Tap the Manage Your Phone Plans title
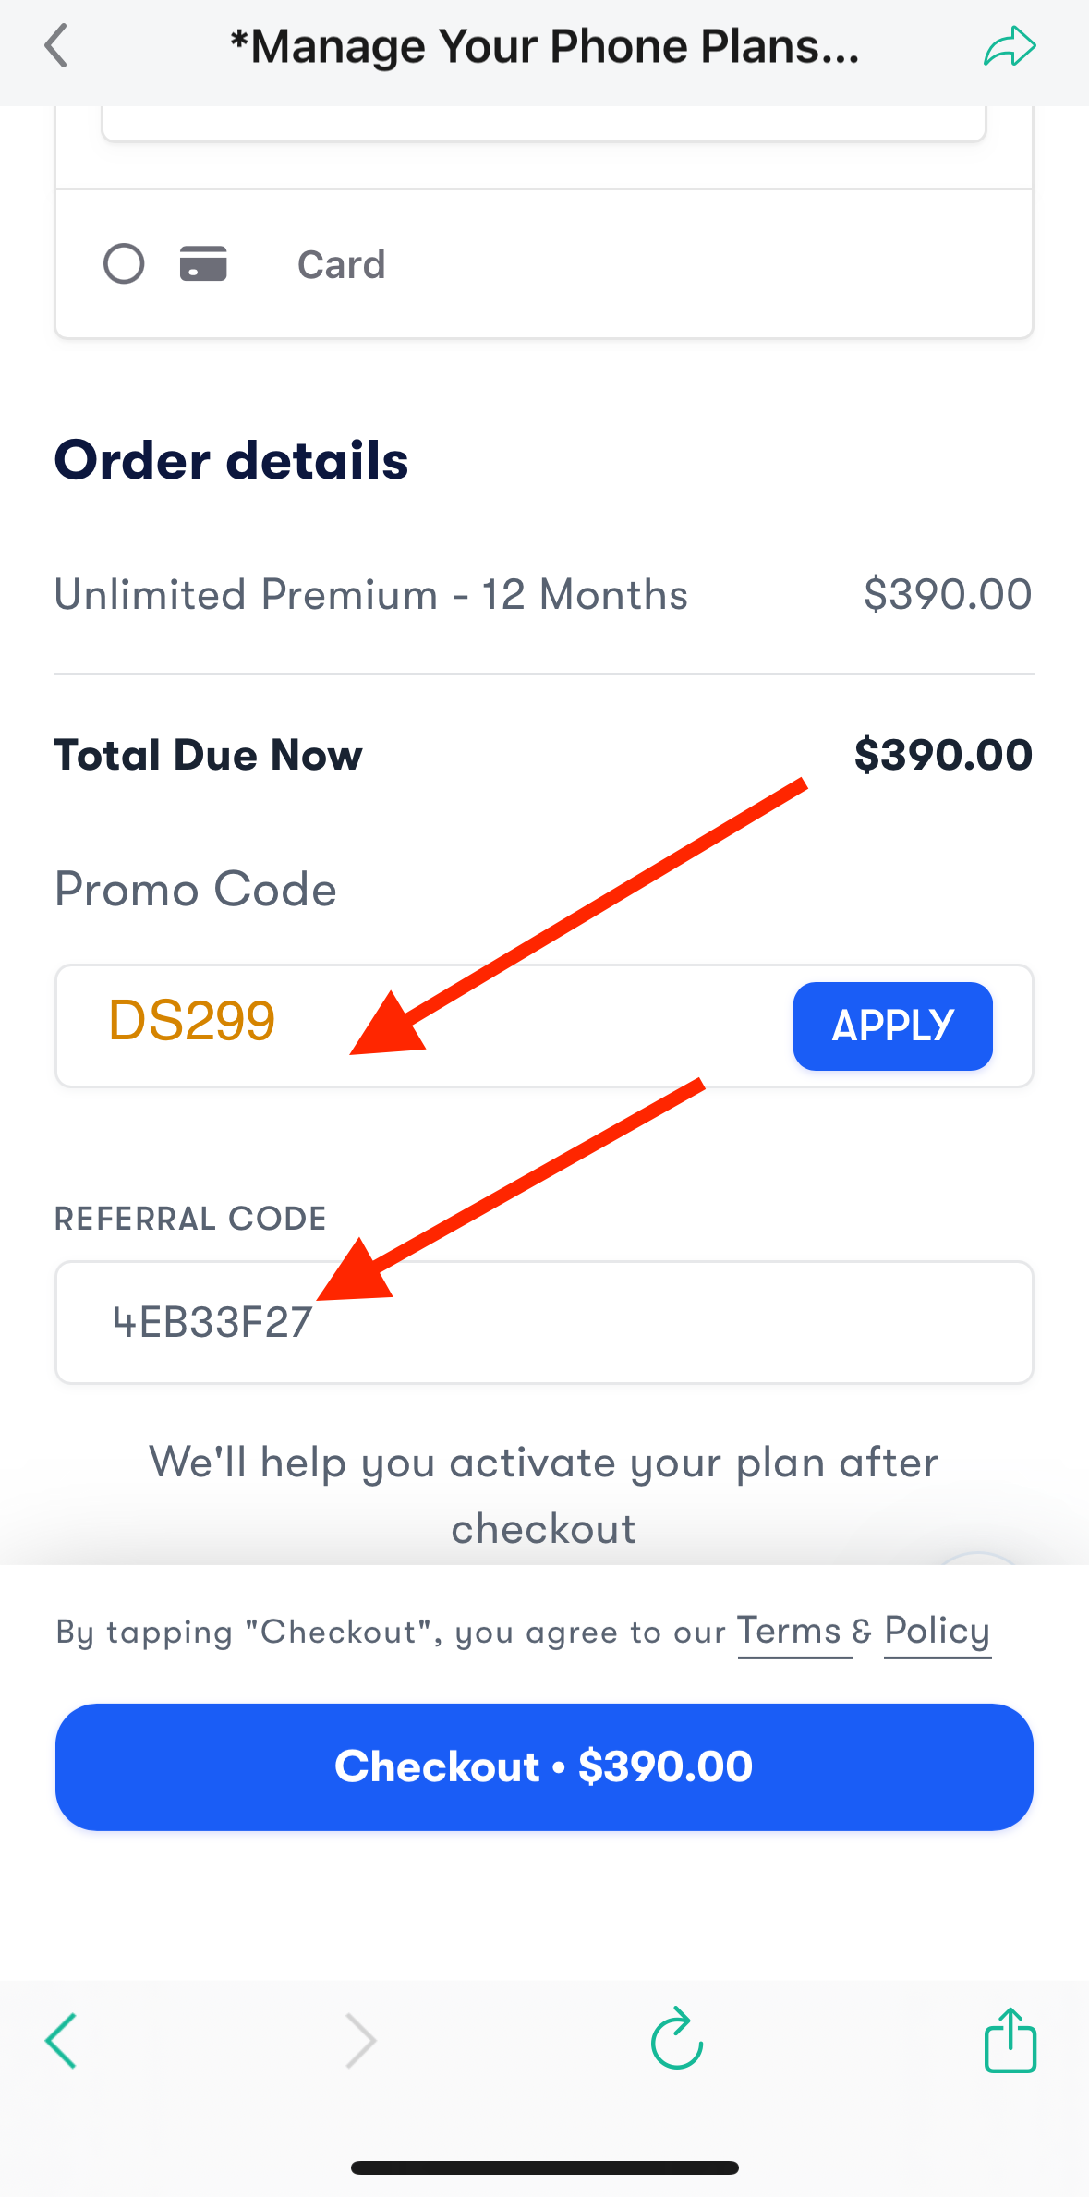 pos(544,46)
